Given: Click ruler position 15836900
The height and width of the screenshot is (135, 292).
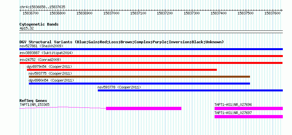Looking at the screenshot, I should point(85,13).
